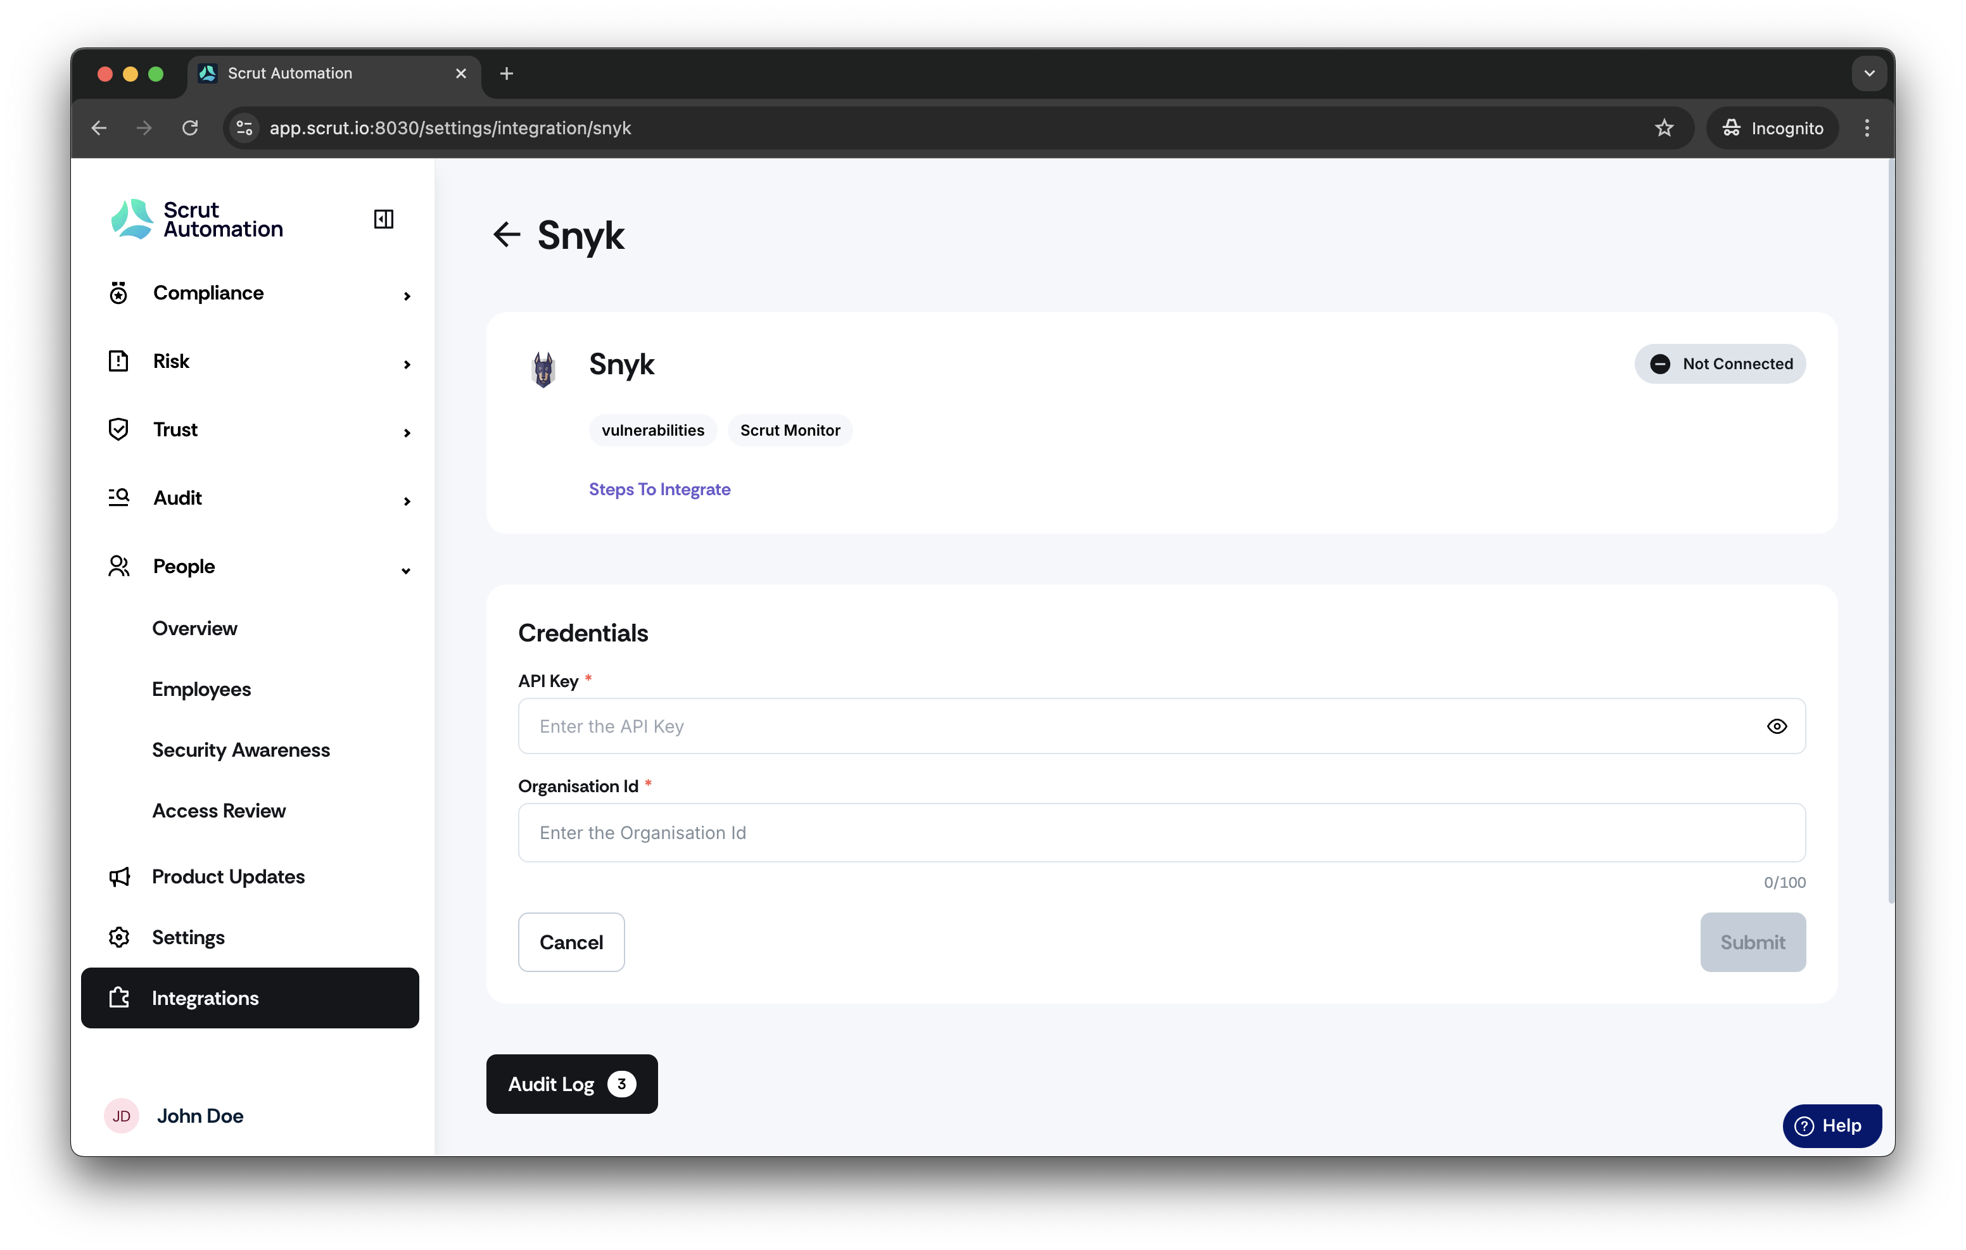
Task: Expand the Compliance menu chevron
Action: tap(407, 296)
